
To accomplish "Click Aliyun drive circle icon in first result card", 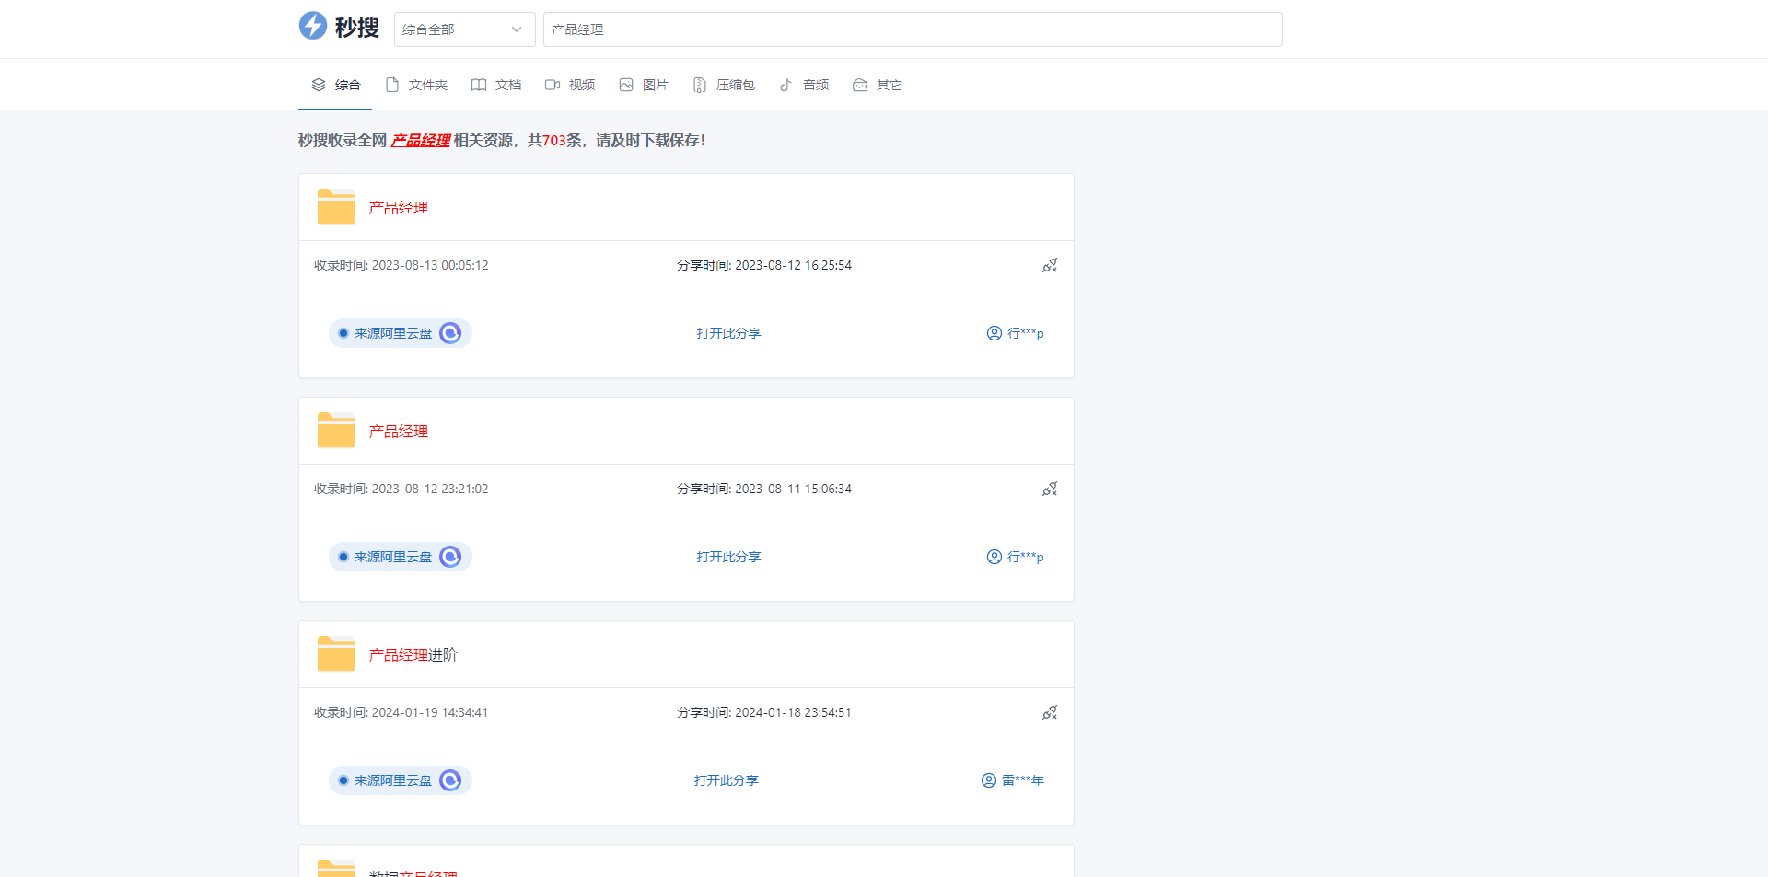I will 450,333.
